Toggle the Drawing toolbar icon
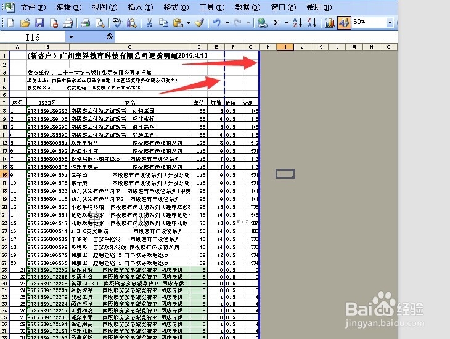The width and height of the screenshot is (450, 339). (x=344, y=23)
